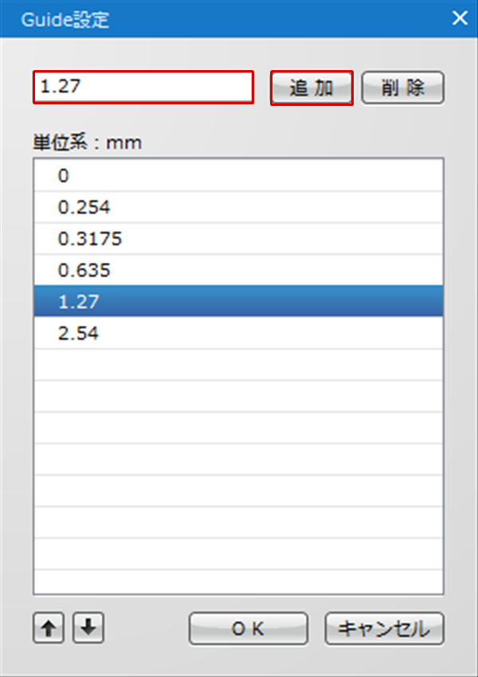Close the Guide設定 dialog with X
Viewport: 478px width, 677px height.
click(x=460, y=18)
